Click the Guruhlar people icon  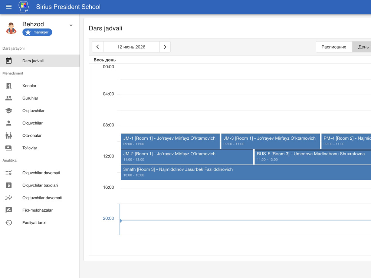coord(9,98)
